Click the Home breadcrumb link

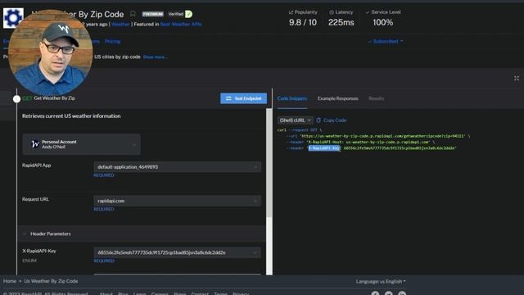[10, 281]
